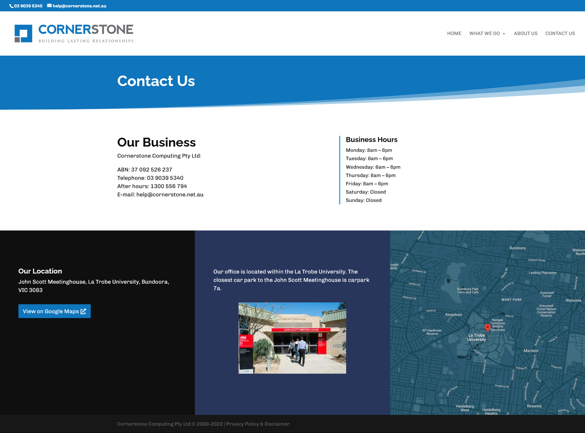Click the red map pin marker
This screenshot has height=433, width=585.
(488, 328)
